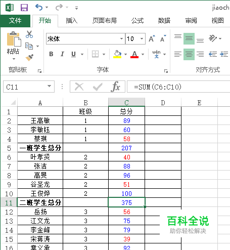
Task: Open the copy options dropdown arrow
Action: pyautogui.click(x=38, y=46)
